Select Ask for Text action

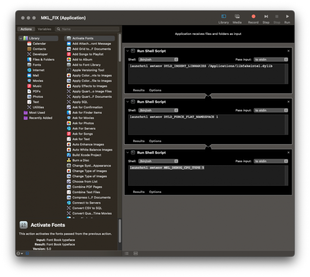81,139
